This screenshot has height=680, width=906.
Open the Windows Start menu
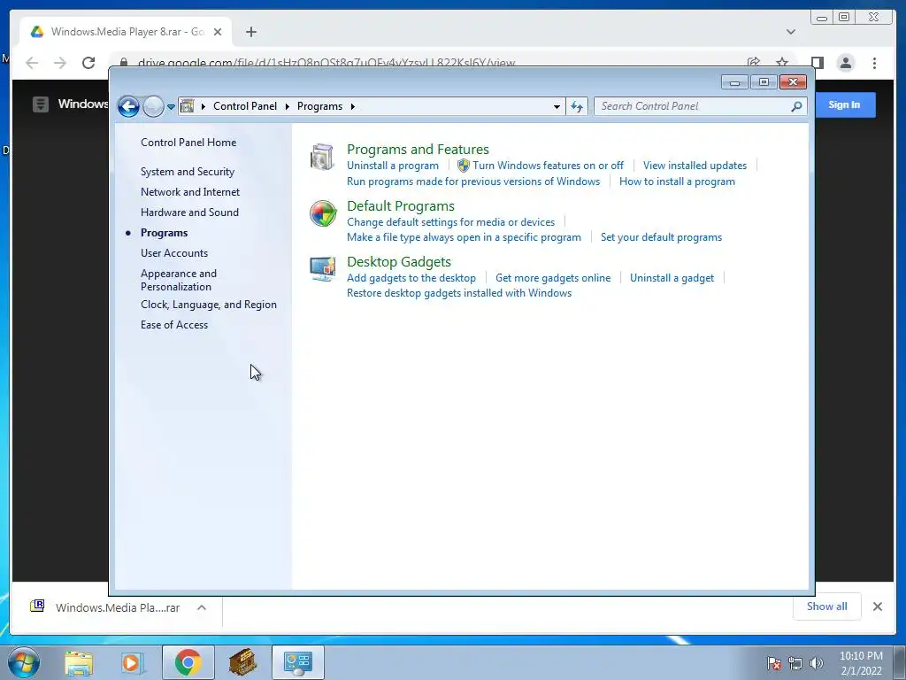pyautogui.click(x=24, y=662)
